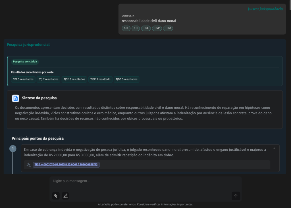Click the Síntese da pesquisa title
Screen dimensions: 291x208
click(x=39, y=98)
